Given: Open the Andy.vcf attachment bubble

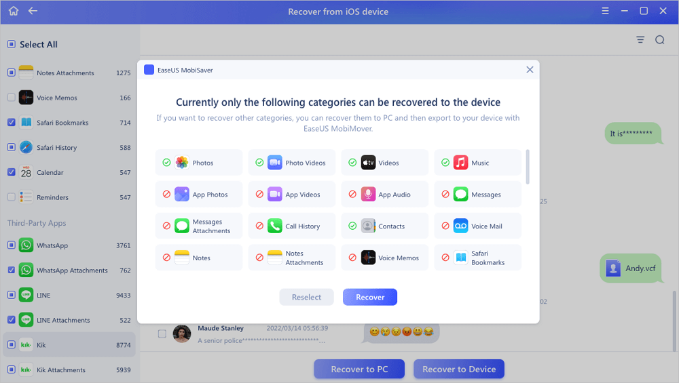Looking at the screenshot, I should [x=631, y=268].
